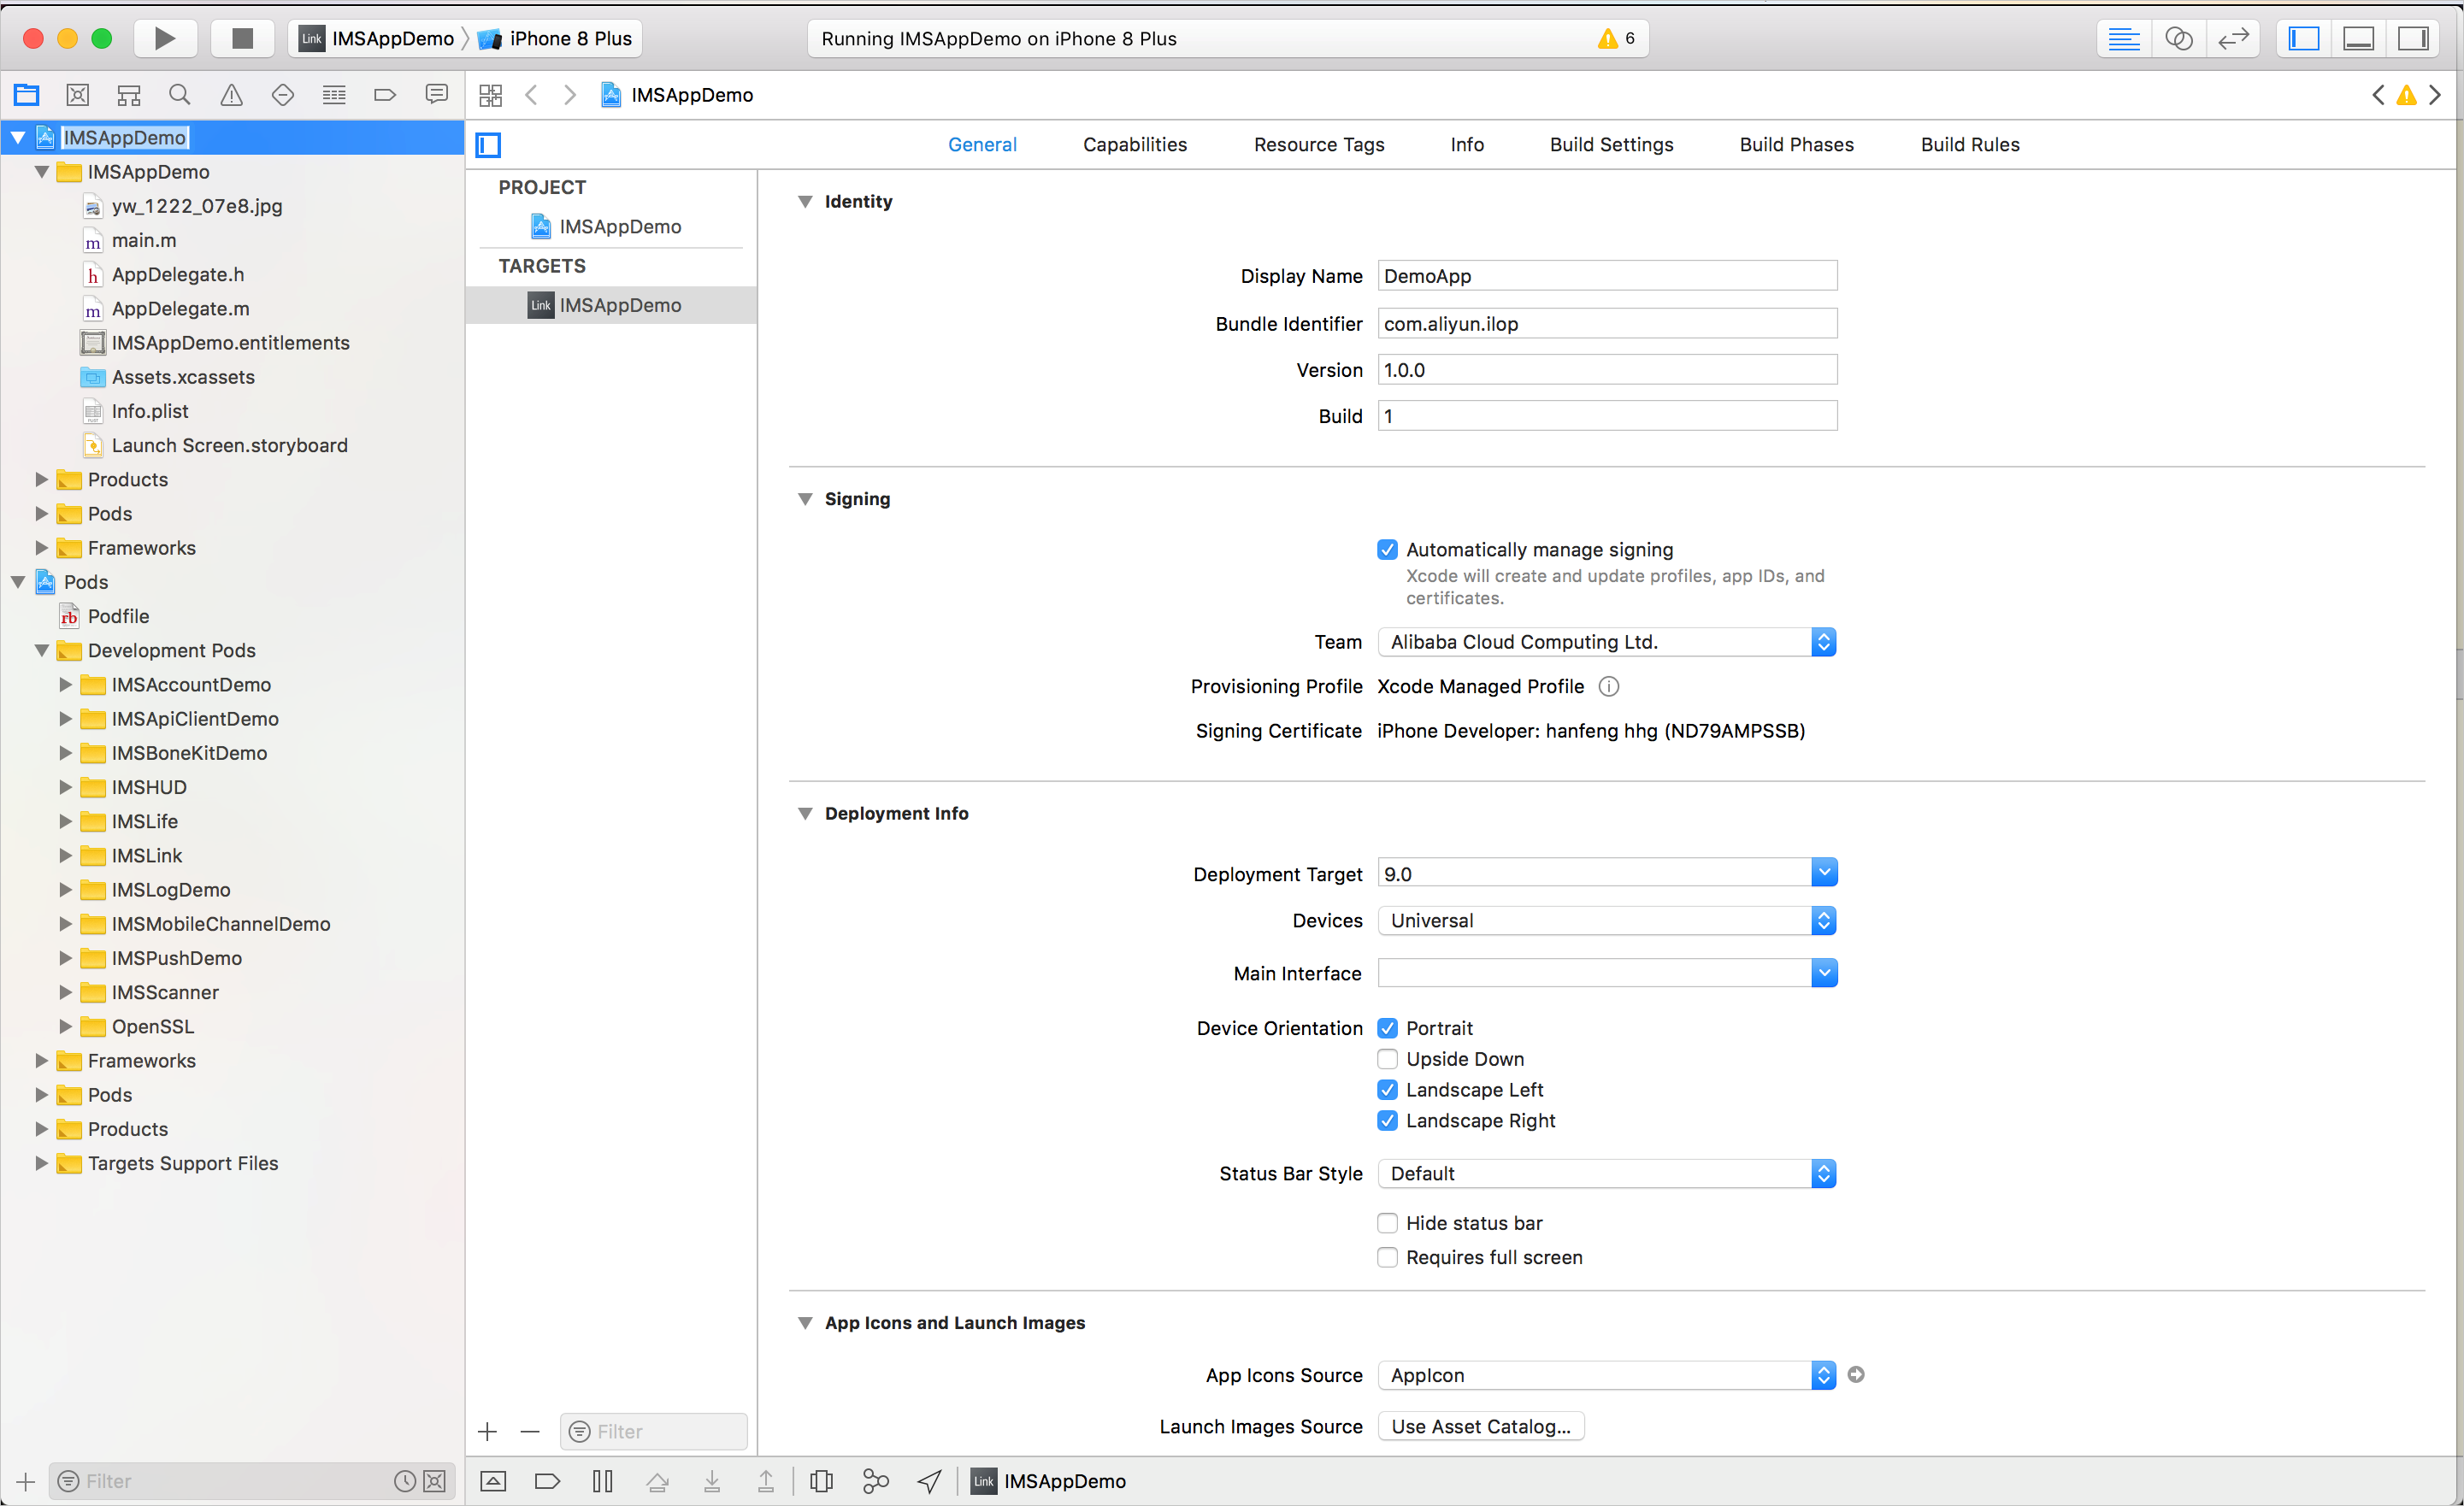Open the Report navigator icon

click(x=436, y=94)
